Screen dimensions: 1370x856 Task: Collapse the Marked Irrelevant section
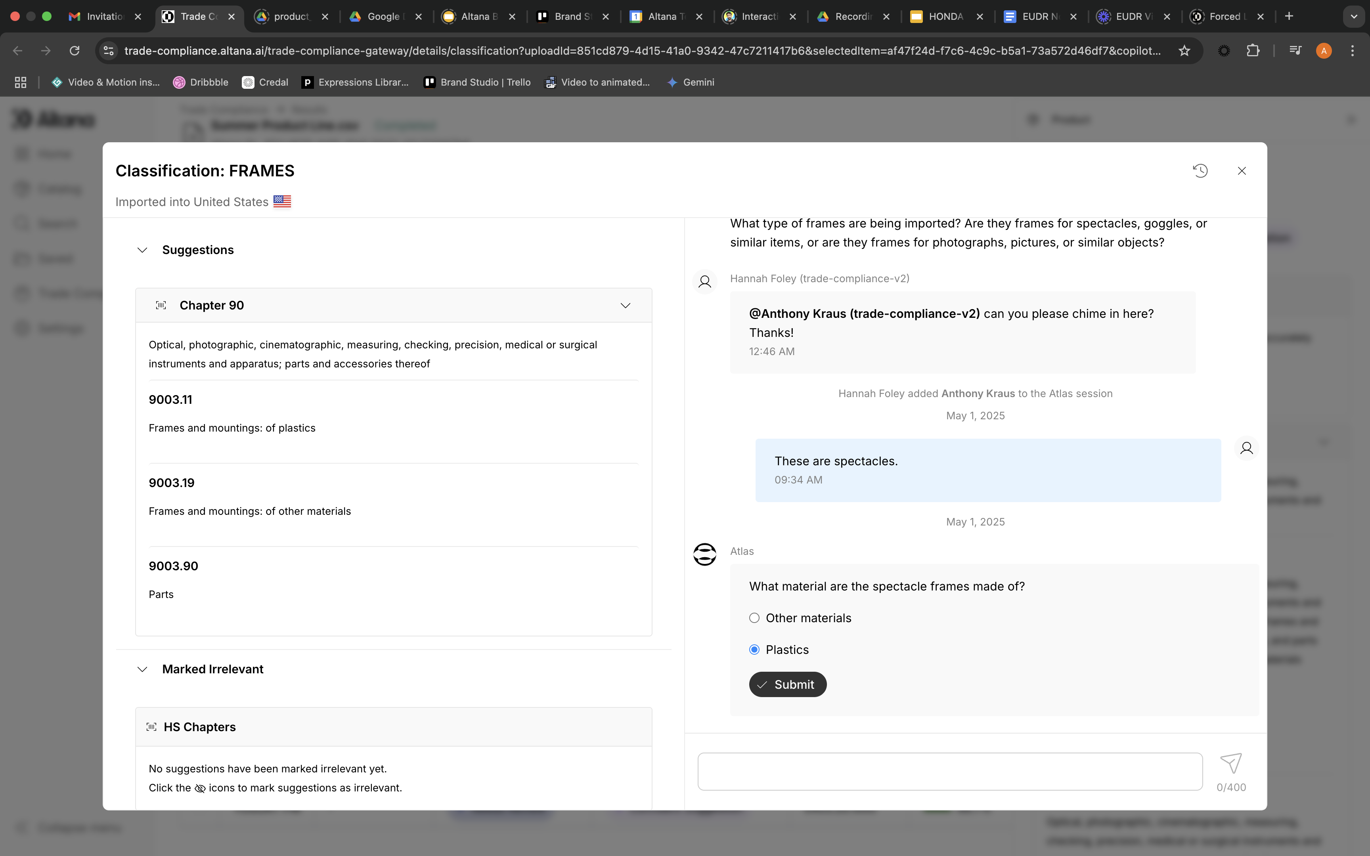[142, 670]
